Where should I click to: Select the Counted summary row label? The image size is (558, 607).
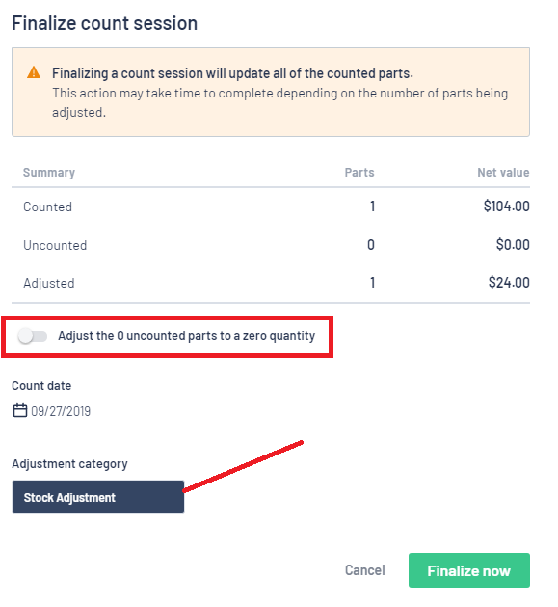click(x=47, y=207)
